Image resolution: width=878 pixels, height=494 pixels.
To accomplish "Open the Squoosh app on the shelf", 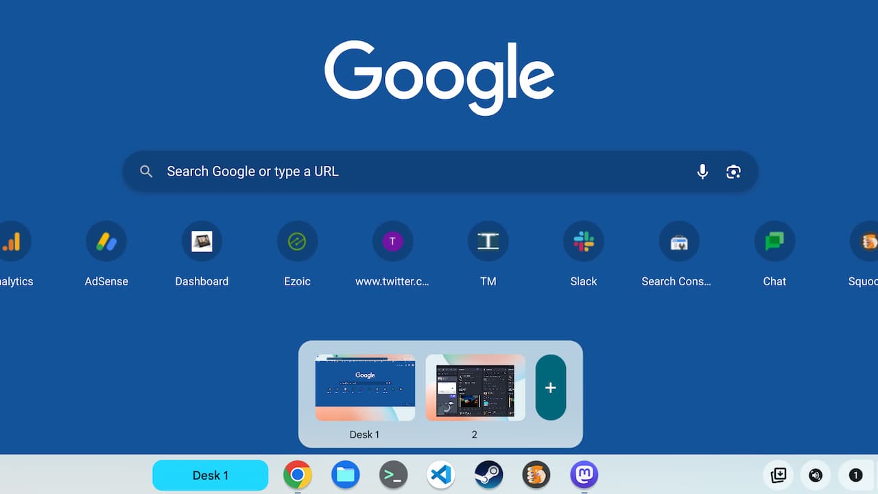I will click(x=536, y=475).
